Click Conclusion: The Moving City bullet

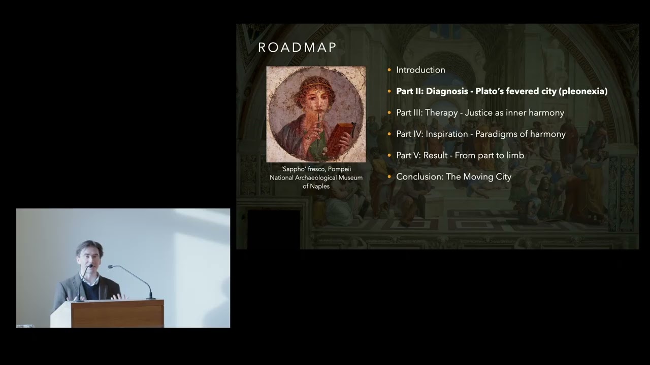pyautogui.click(x=453, y=176)
